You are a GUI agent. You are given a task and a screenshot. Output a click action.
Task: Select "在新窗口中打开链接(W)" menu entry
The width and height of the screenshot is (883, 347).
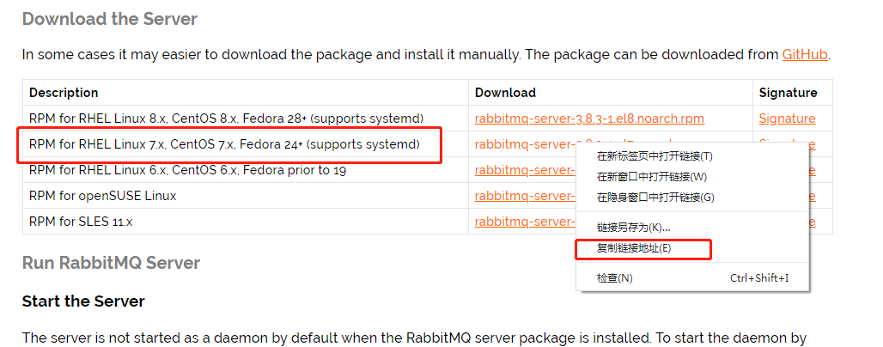651,177
